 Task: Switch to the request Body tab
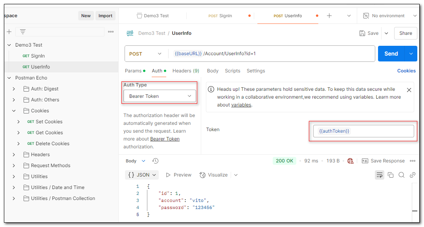[x=213, y=71]
